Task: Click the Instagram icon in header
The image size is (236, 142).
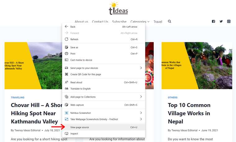Action: pyautogui.click(x=229, y=21)
